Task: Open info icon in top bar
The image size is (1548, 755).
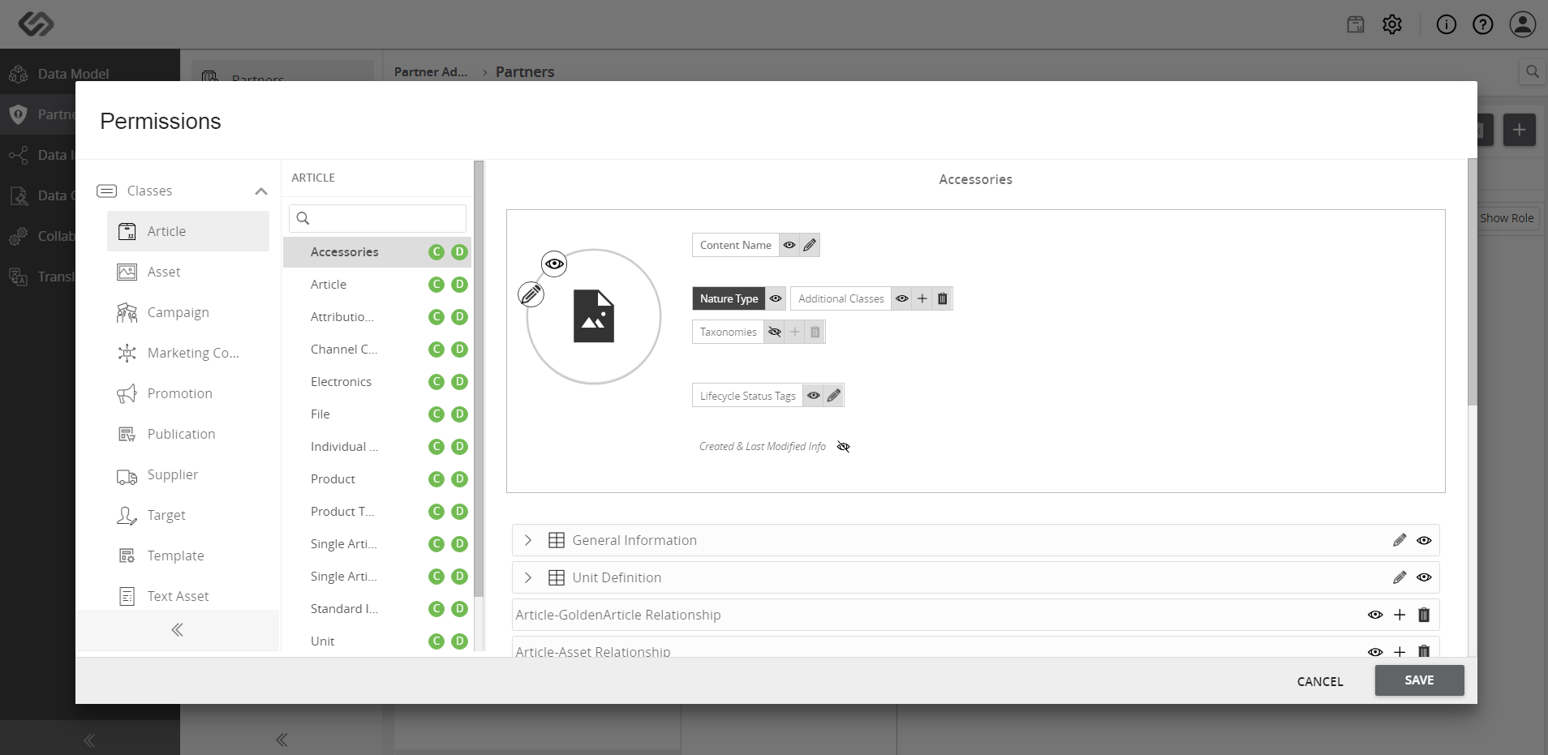Action: click(x=1447, y=24)
